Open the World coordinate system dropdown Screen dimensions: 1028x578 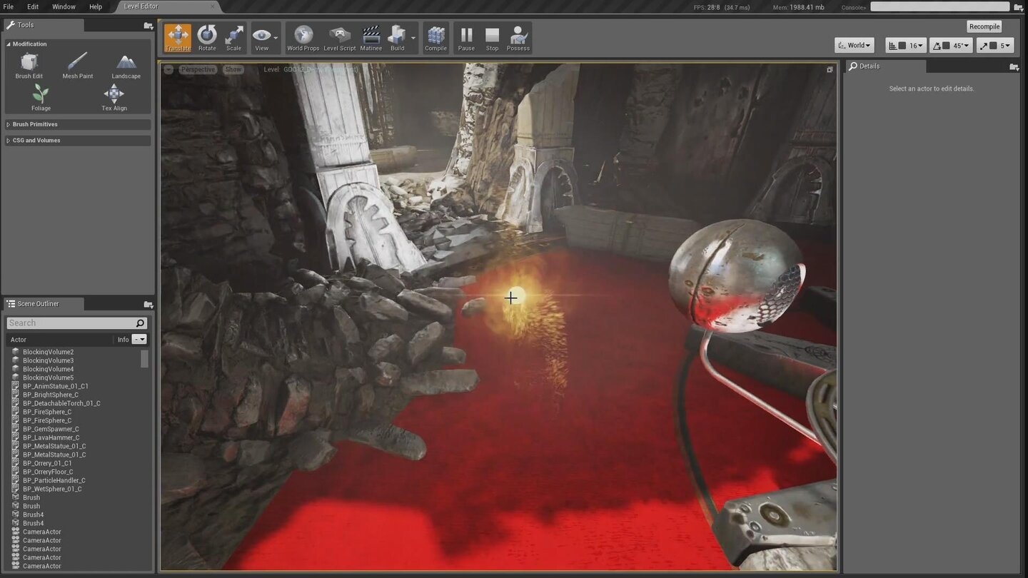pyautogui.click(x=854, y=45)
